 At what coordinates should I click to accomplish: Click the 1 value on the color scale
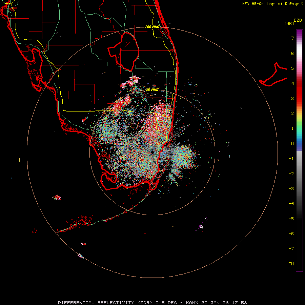292,128
